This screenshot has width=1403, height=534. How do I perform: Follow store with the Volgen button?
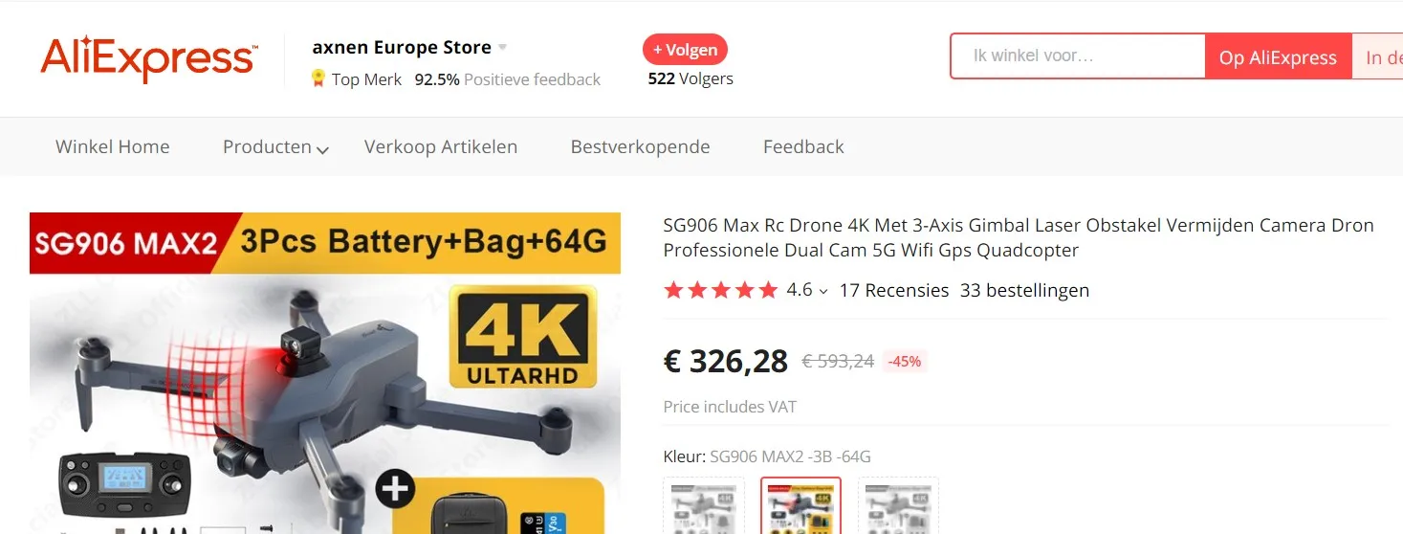click(685, 50)
